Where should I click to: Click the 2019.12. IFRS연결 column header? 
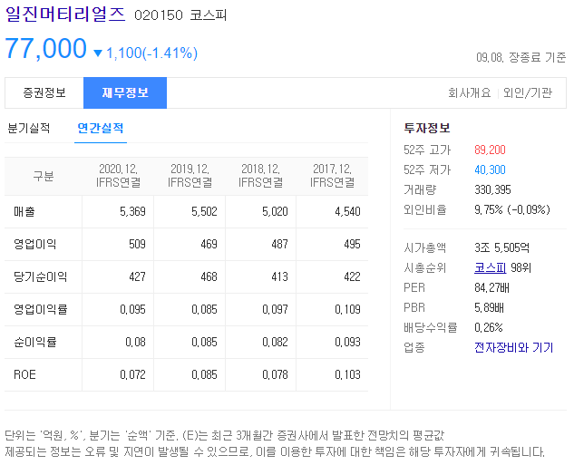pos(190,176)
